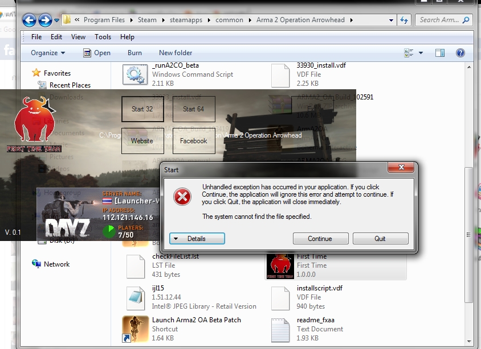Toggle the preview pane icon
Image resolution: width=481 pixels, height=349 pixels.
click(440, 53)
